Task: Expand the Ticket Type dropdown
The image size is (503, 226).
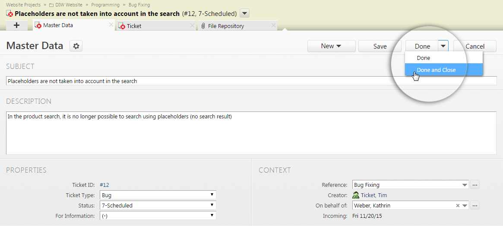Action: pyautogui.click(x=158, y=195)
